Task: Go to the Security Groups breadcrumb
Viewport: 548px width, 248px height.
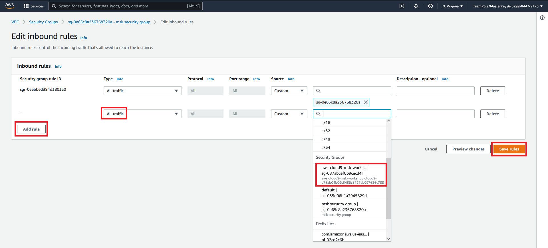Action: click(x=43, y=22)
